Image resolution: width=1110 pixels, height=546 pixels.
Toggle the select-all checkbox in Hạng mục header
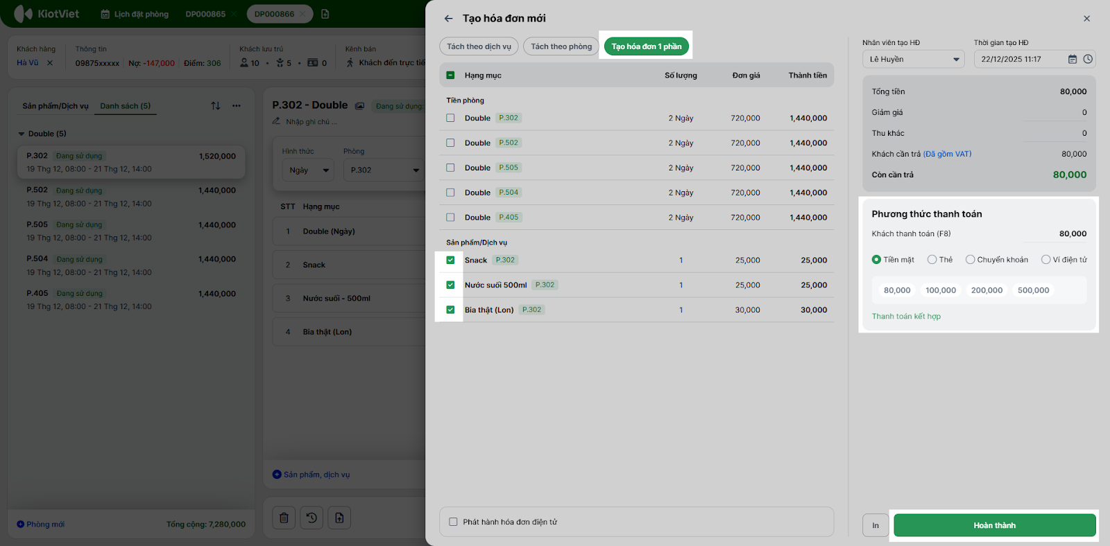point(450,76)
